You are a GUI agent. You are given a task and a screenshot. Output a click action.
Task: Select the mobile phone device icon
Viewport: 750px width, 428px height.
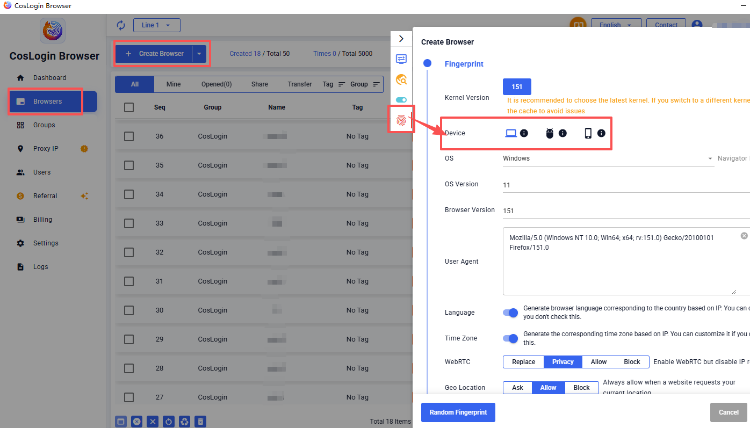click(x=588, y=133)
